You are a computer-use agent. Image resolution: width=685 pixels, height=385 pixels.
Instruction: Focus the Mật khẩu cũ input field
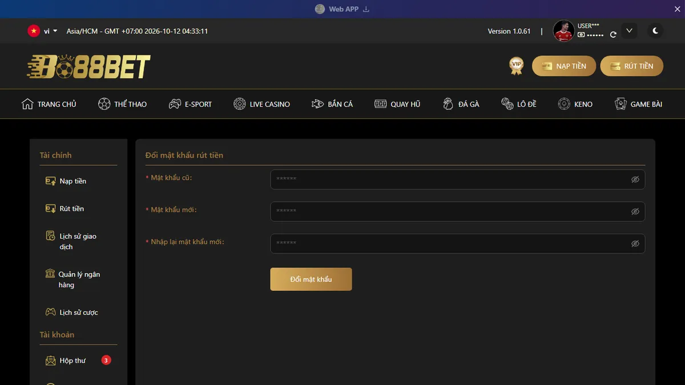pyautogui.click(x=458, y=179)
